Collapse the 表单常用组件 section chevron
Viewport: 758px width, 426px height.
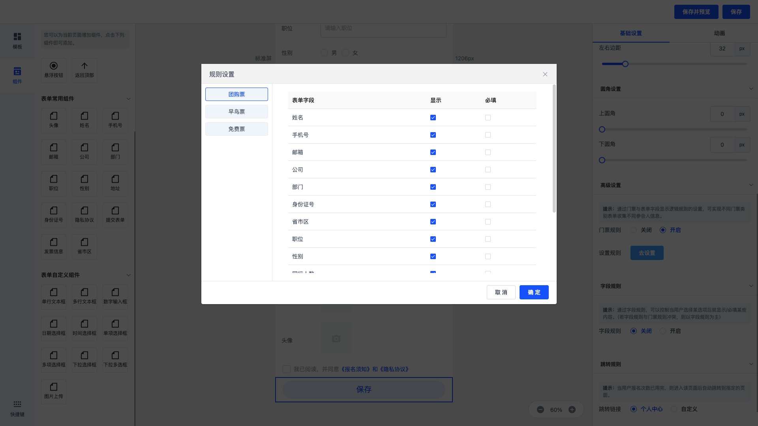128,99
